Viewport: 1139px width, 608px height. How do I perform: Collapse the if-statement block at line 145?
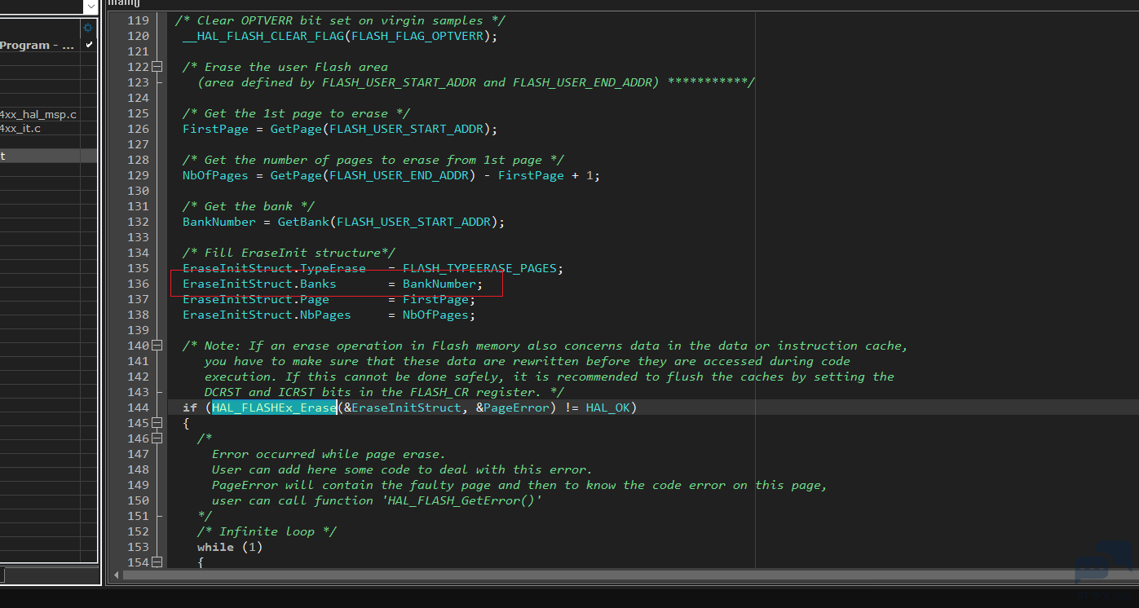(x=156, y=422)
